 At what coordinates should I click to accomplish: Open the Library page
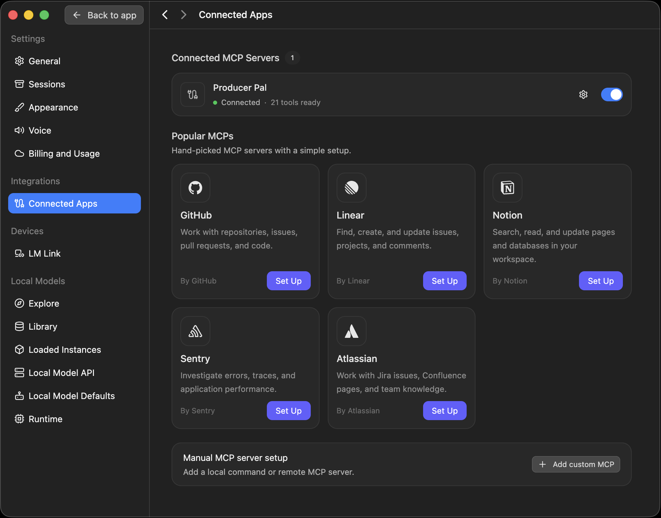[x=75, y=327]
